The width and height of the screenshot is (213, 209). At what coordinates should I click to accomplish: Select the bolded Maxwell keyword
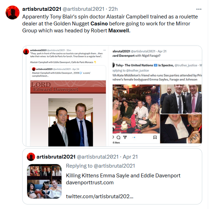119,31
